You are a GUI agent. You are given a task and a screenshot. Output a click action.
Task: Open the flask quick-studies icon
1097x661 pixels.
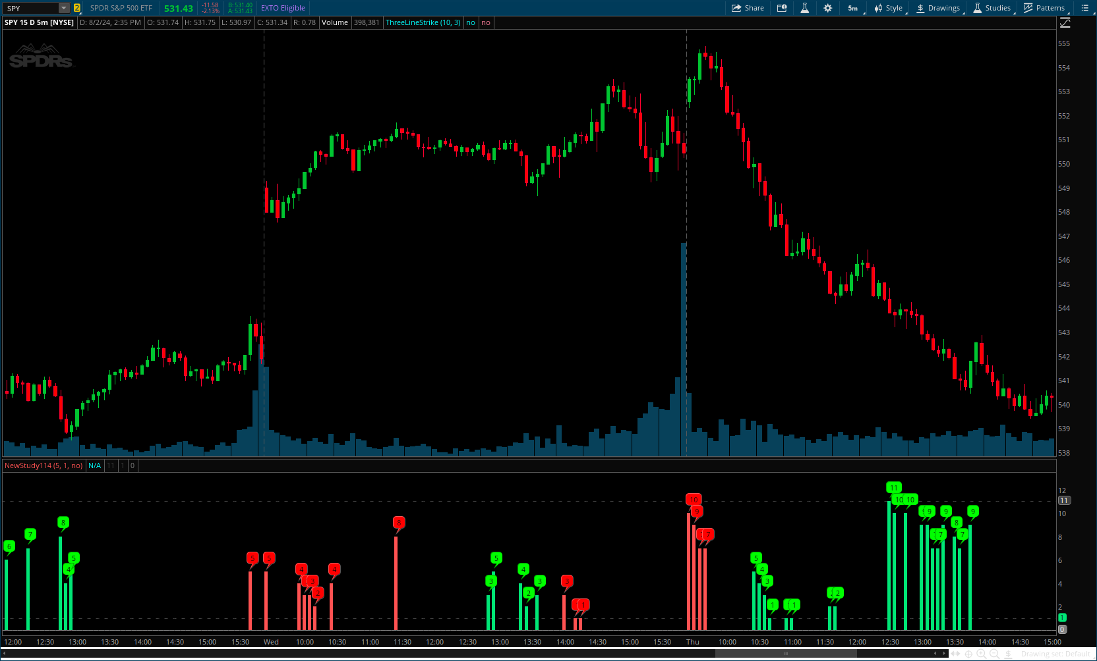pyautogui.click(x=804, y=8)
